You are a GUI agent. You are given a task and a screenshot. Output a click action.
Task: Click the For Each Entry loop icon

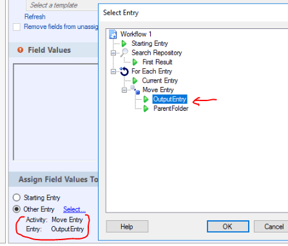pyautogui.click(x=124, y=71)
